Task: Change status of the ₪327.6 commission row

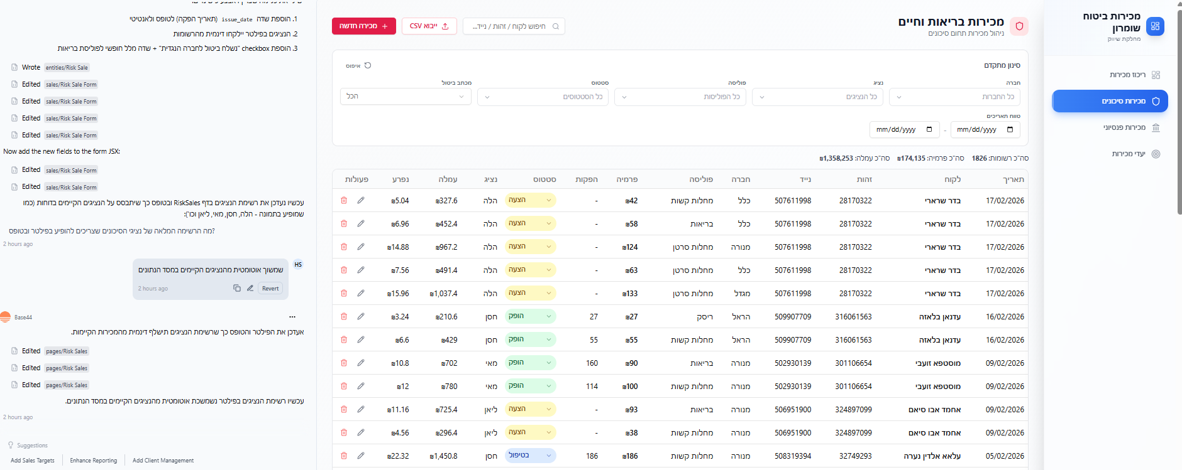Action: 531,200
